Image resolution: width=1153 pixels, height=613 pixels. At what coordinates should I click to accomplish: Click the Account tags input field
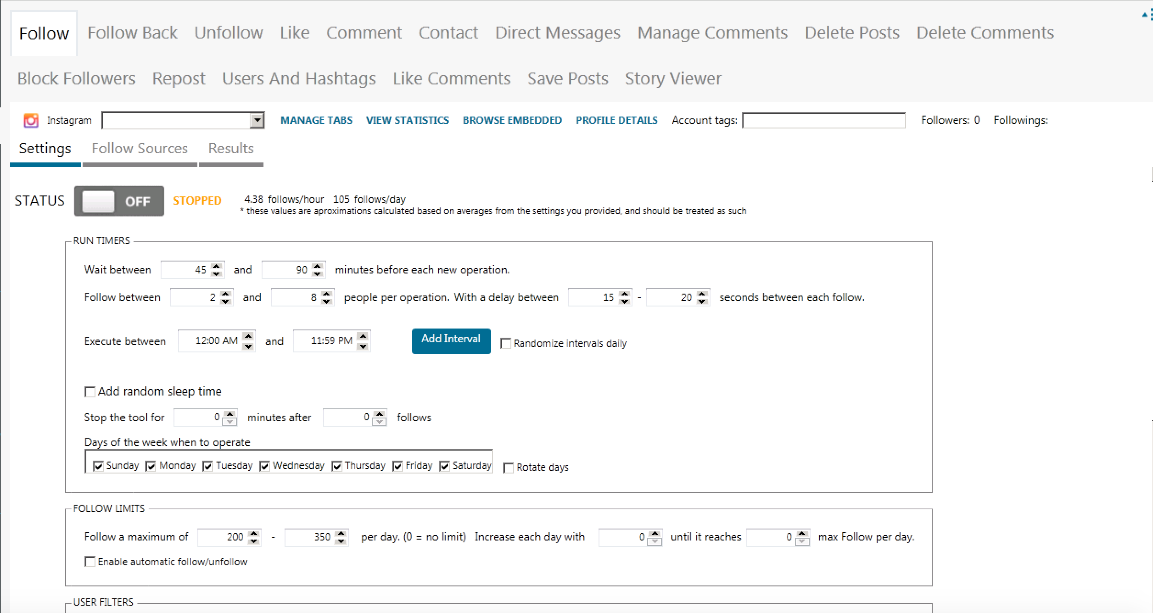tap(823, 121)
